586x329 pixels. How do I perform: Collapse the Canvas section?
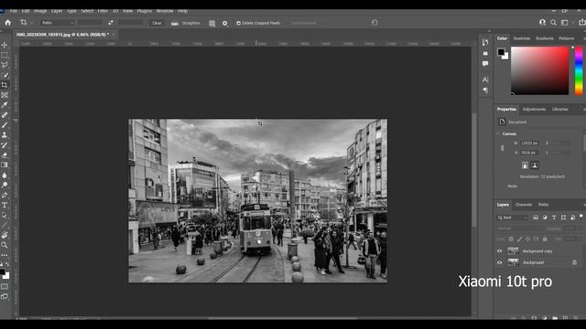pyautogui.click(x=498, y=133)
